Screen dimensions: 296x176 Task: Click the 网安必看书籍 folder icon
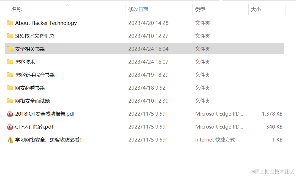click(x=10, y=88)
